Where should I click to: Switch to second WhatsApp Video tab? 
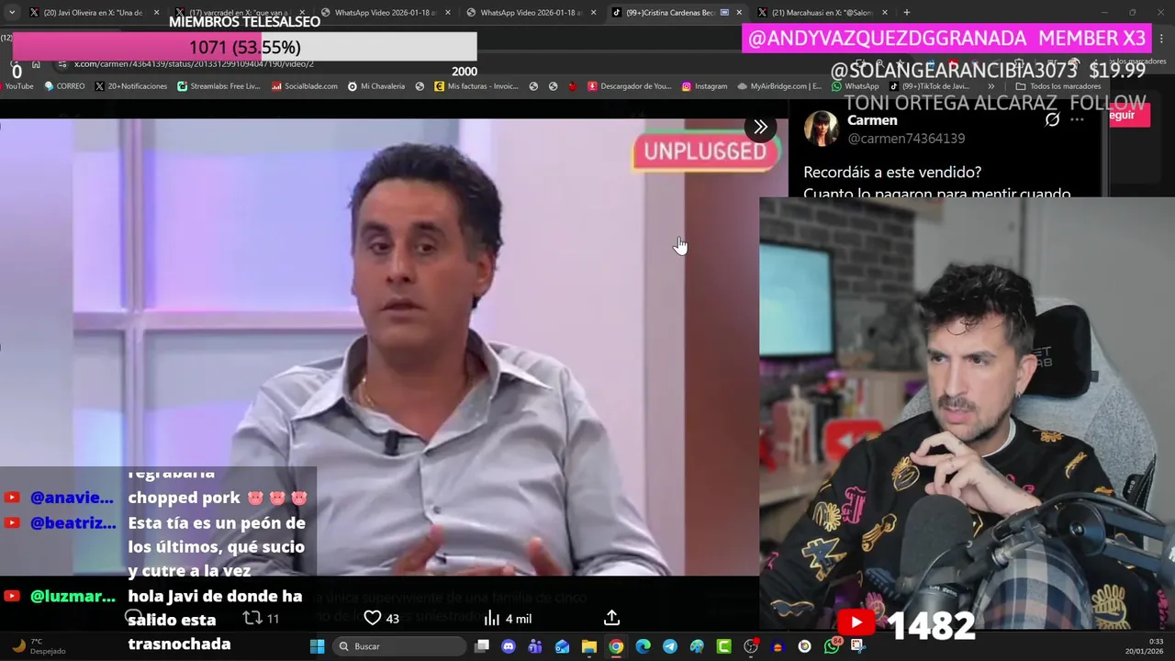coord(531,13)
